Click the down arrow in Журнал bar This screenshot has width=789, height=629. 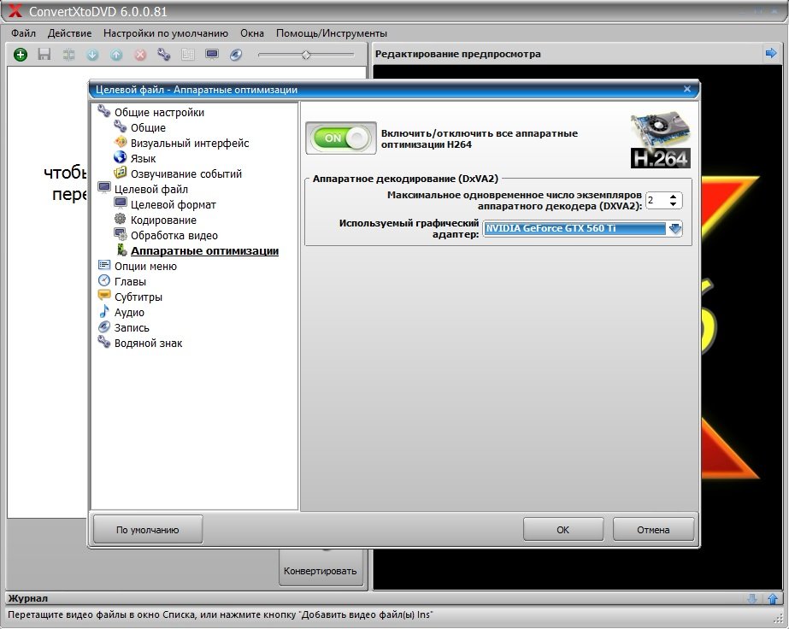click(752, 598)
